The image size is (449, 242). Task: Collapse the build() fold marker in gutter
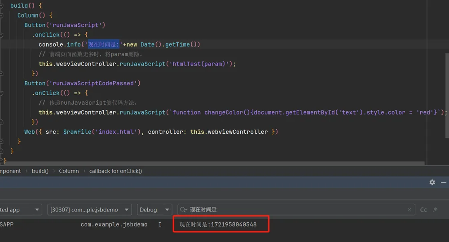1,5
